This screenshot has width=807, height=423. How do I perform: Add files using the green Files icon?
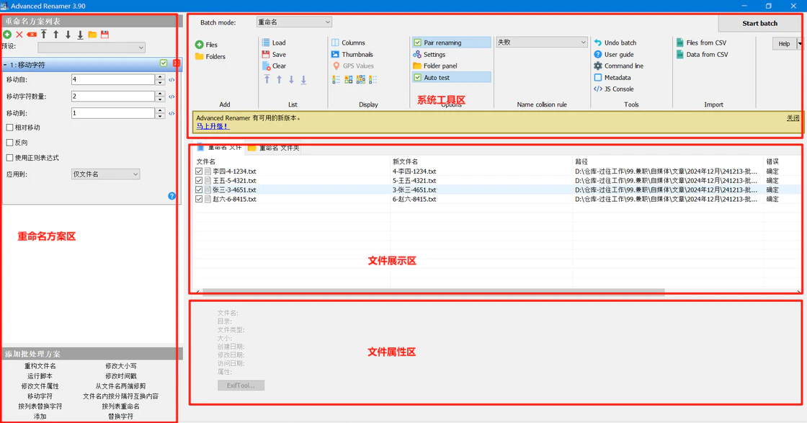[200, 43]
